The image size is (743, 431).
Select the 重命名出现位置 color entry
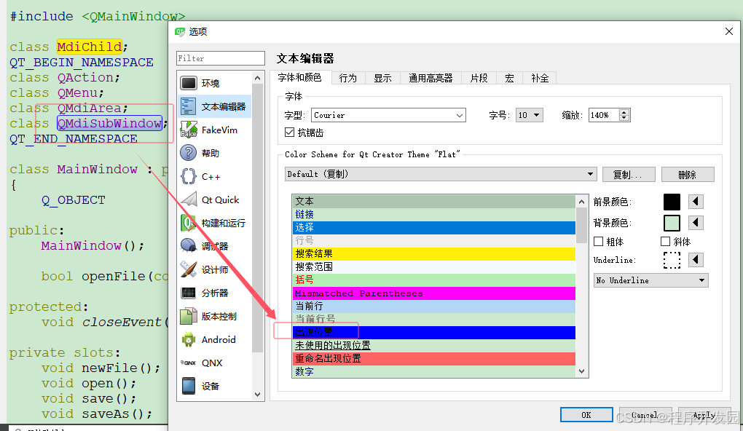[x=434, y=358]
